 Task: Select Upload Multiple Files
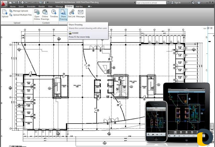click(x=20, y=15)
